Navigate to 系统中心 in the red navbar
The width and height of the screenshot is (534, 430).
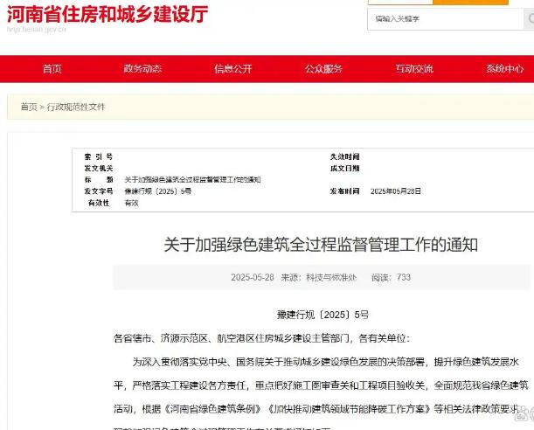[x=504, y=69]
